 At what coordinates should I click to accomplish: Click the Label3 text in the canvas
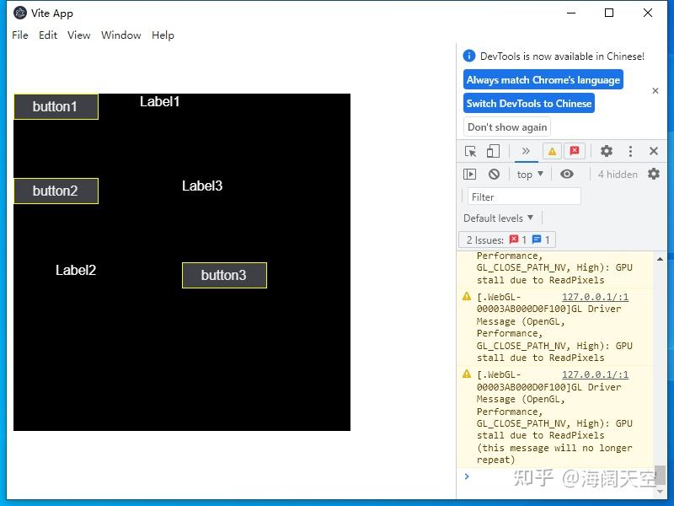pyautogui.click(x=202, y=186)
